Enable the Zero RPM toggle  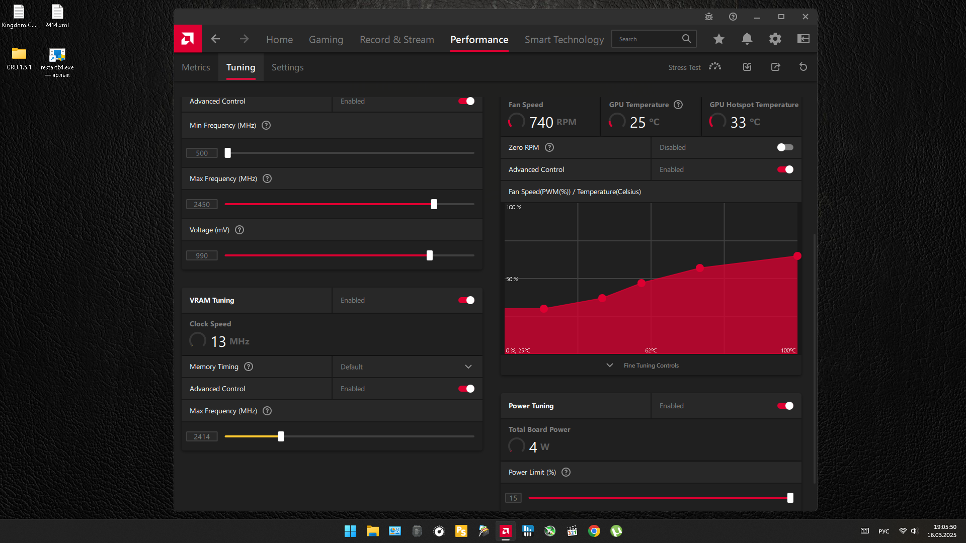785,147
